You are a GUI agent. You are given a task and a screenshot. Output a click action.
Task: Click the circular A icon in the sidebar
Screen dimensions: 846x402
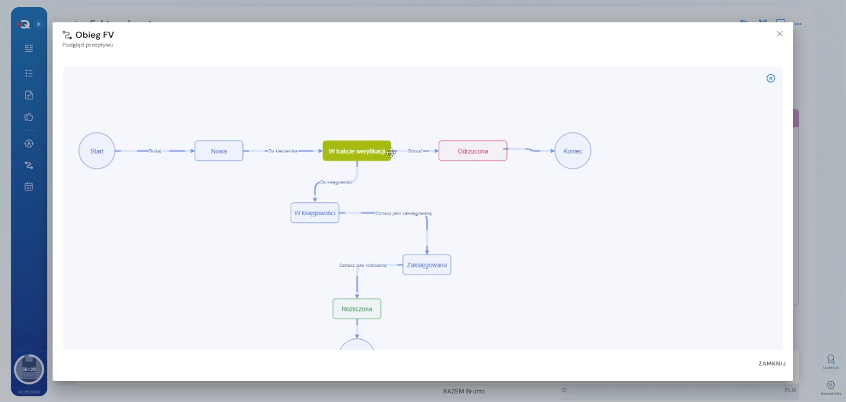29,143
